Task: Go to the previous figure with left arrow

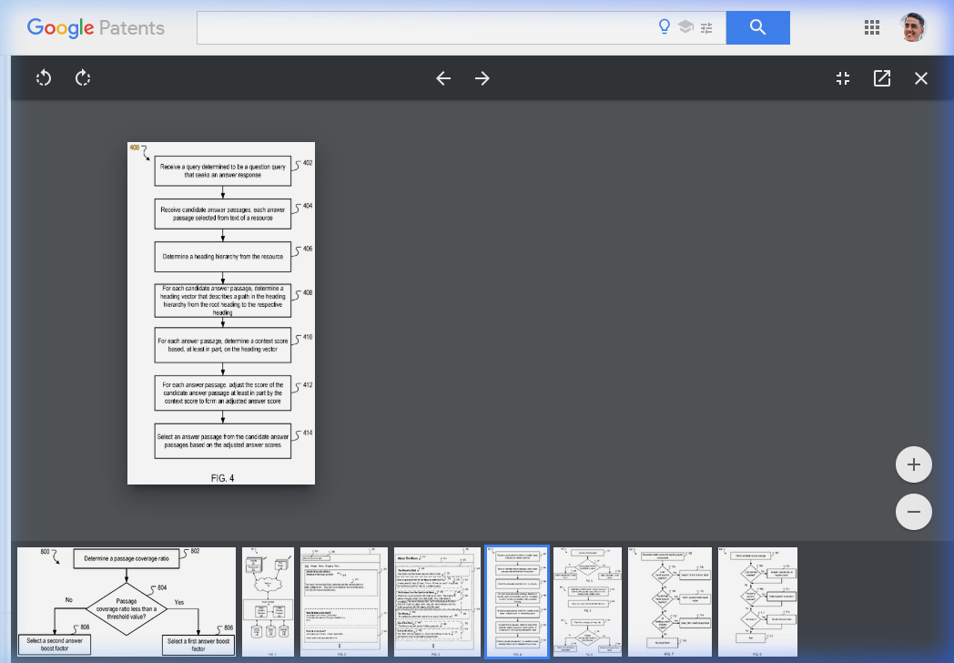Action: [x=443, y=78]
